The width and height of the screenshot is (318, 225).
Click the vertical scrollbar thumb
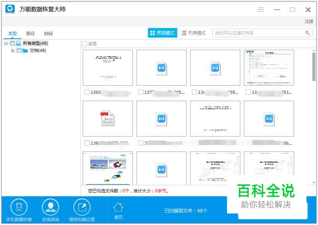314,67
